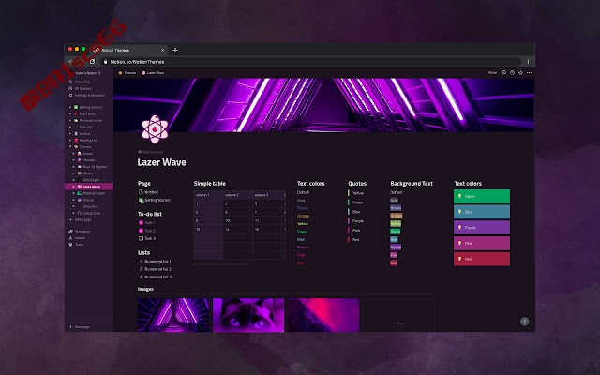Image resolution: width=600 pixels, height=375 pixels.
Task: Open the Github Dark theme page
Action: [x=92, y=213]
